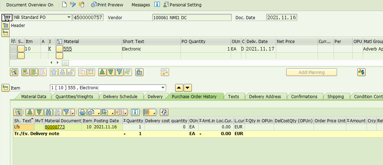The width and height of the screenshot is (383, 165).
Task: Click the item overview details magnifier icon
Action: (14, 72)
